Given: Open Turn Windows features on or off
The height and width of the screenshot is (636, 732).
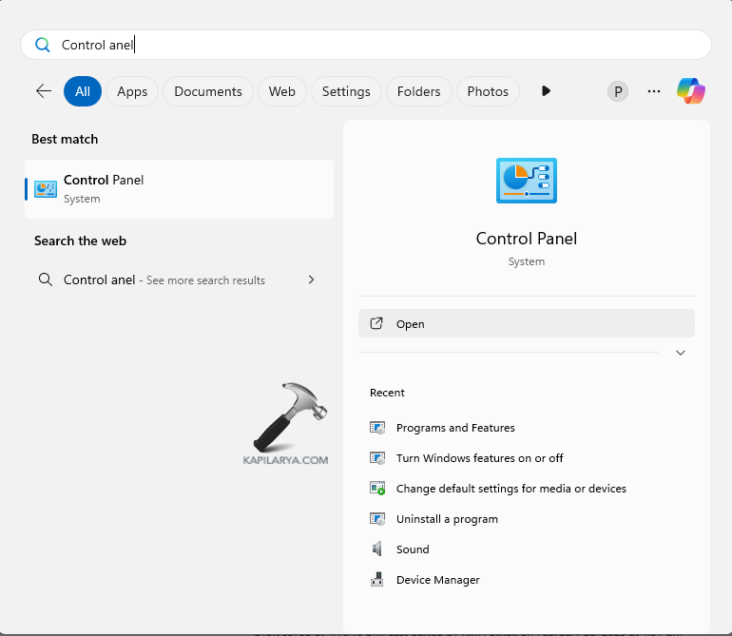Looking at the screenshot, I should pyautogui.click(x=479, y=458).
